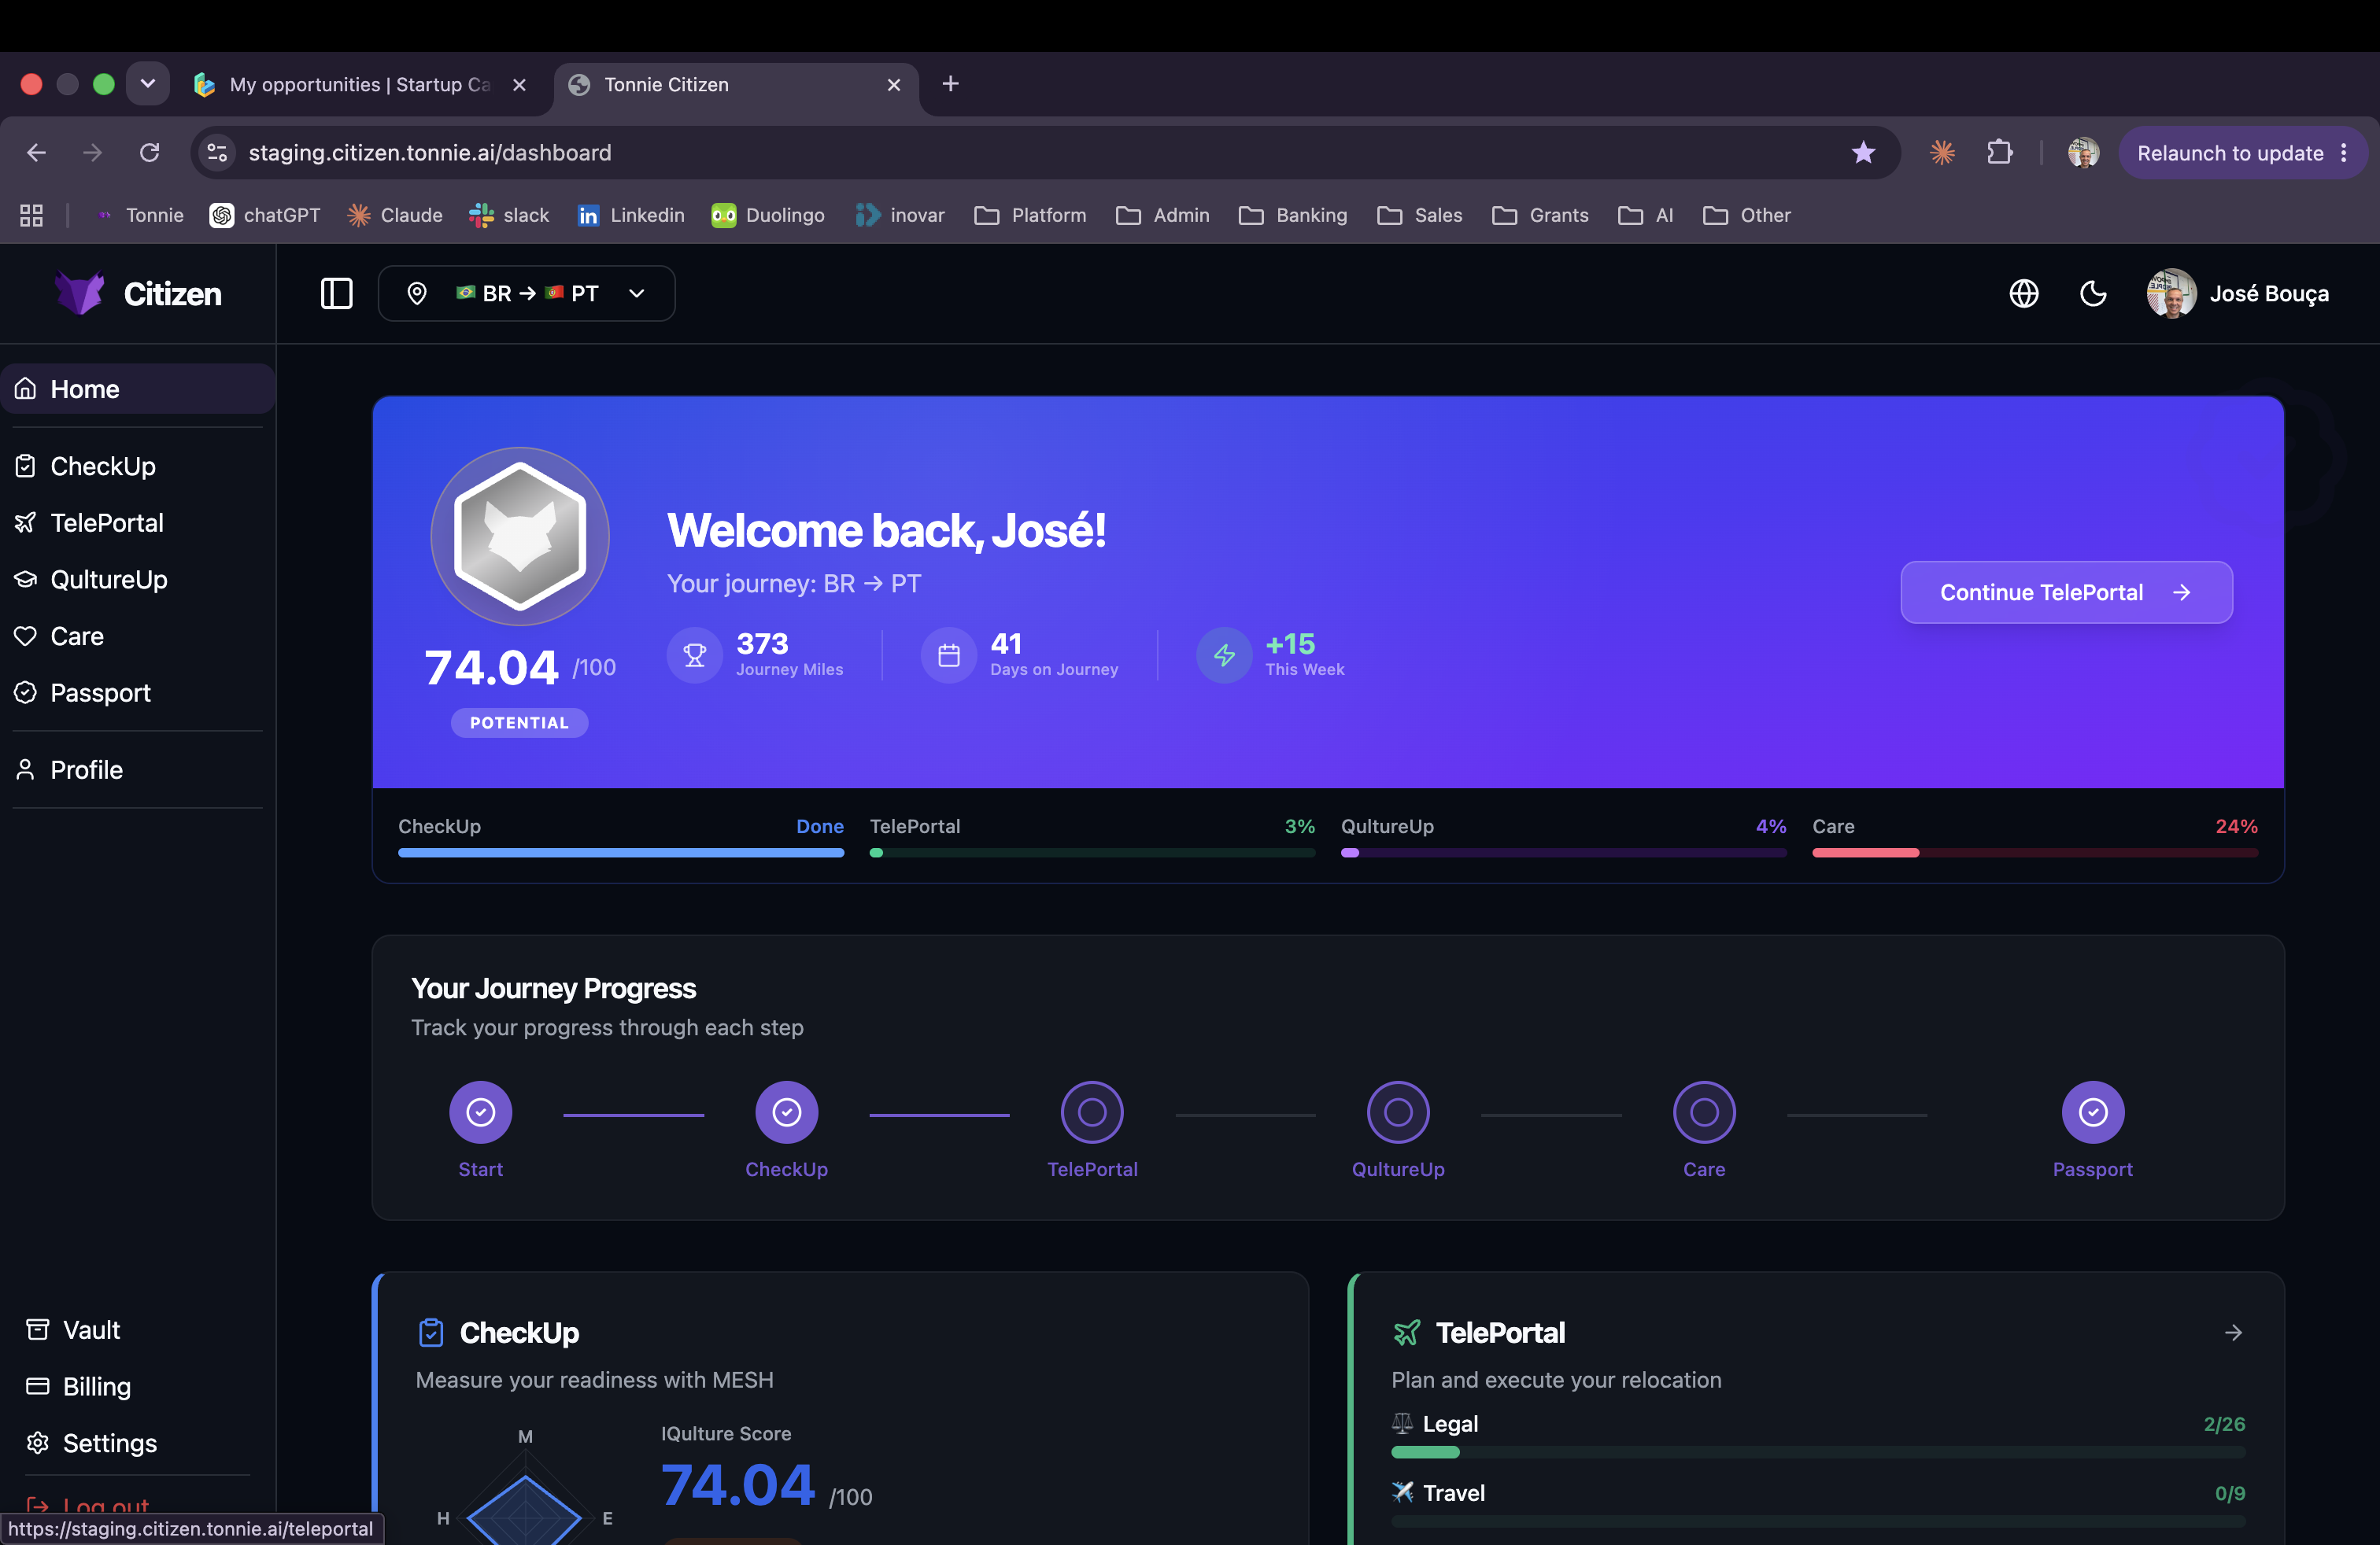This screenshot has height=1545, width=2380.
Task: Open a new browser tab
Action: tap(950, 84)
